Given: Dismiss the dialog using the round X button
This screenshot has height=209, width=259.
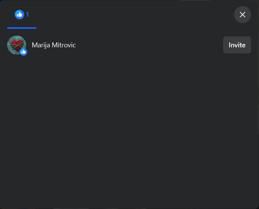Looking at the screenshot, I should tap(242, 14).
